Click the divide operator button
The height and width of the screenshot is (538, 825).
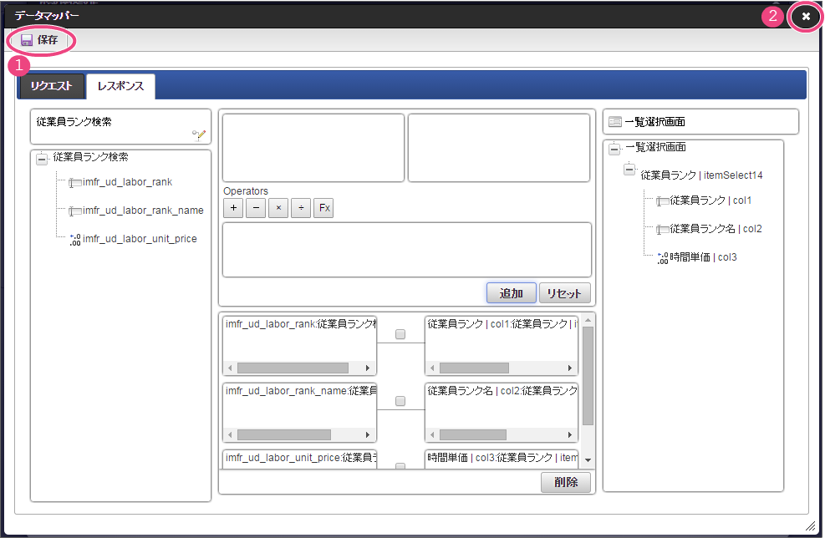(301, 208)
